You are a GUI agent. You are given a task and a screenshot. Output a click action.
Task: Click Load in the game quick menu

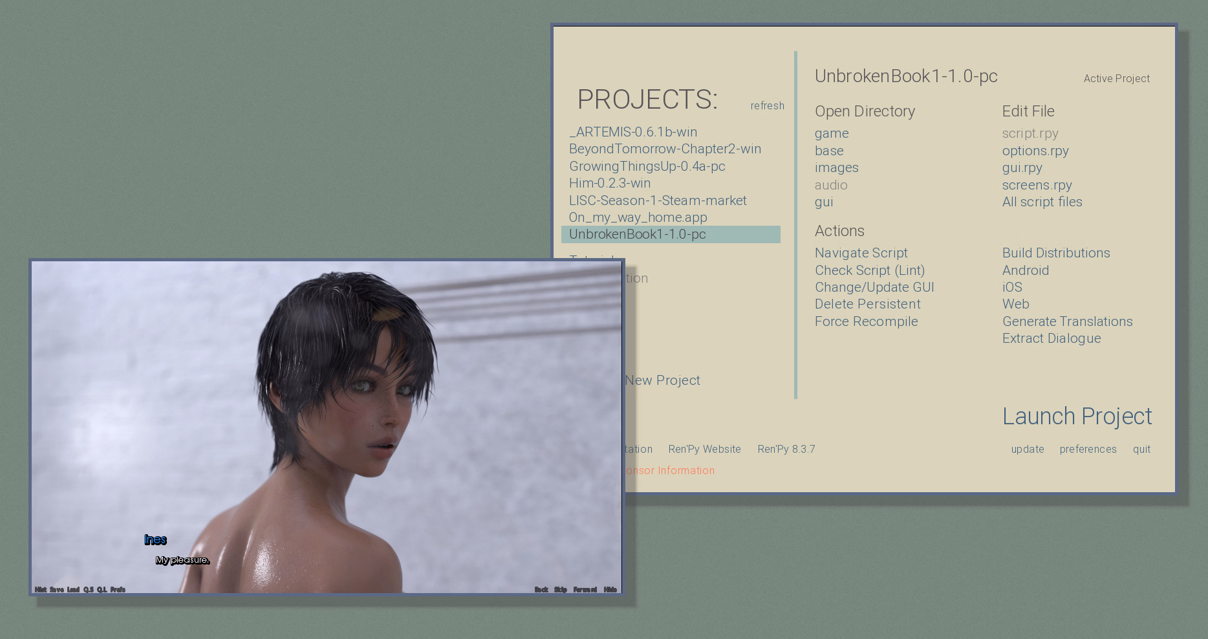pyautogui.click(x=73, y=589)
